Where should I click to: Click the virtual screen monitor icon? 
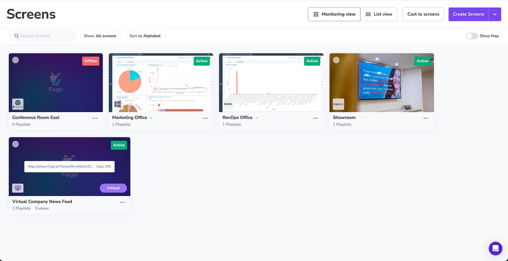point(18,188)
